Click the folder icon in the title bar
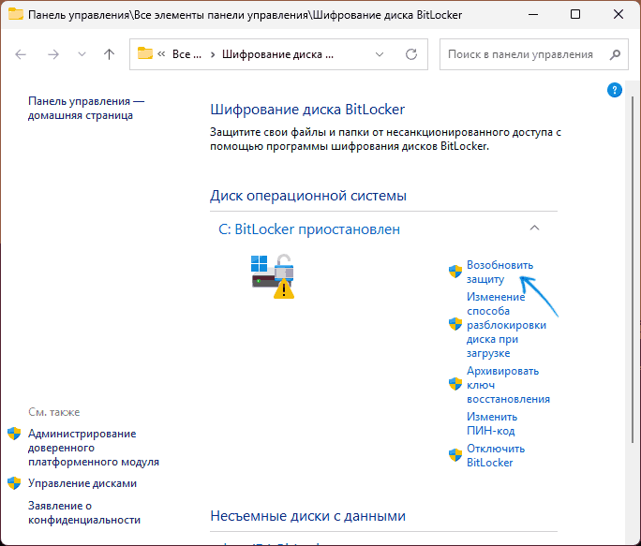The image size is (641, 546). (16, 14)
